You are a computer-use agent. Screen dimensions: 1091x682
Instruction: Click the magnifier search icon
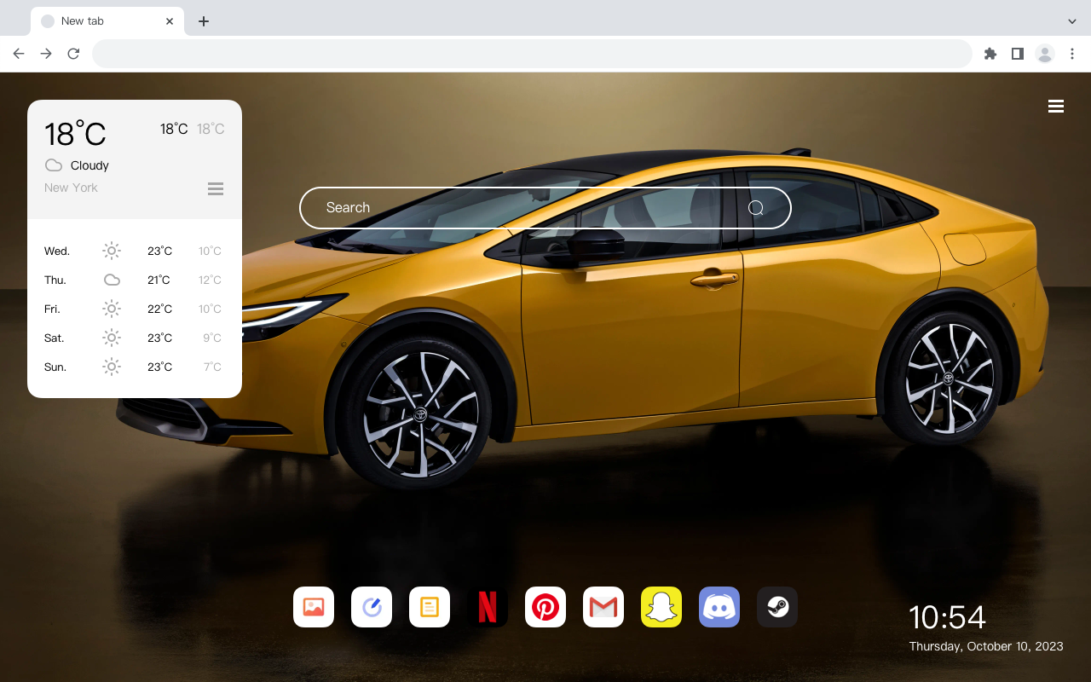click(x=756, y=208)
